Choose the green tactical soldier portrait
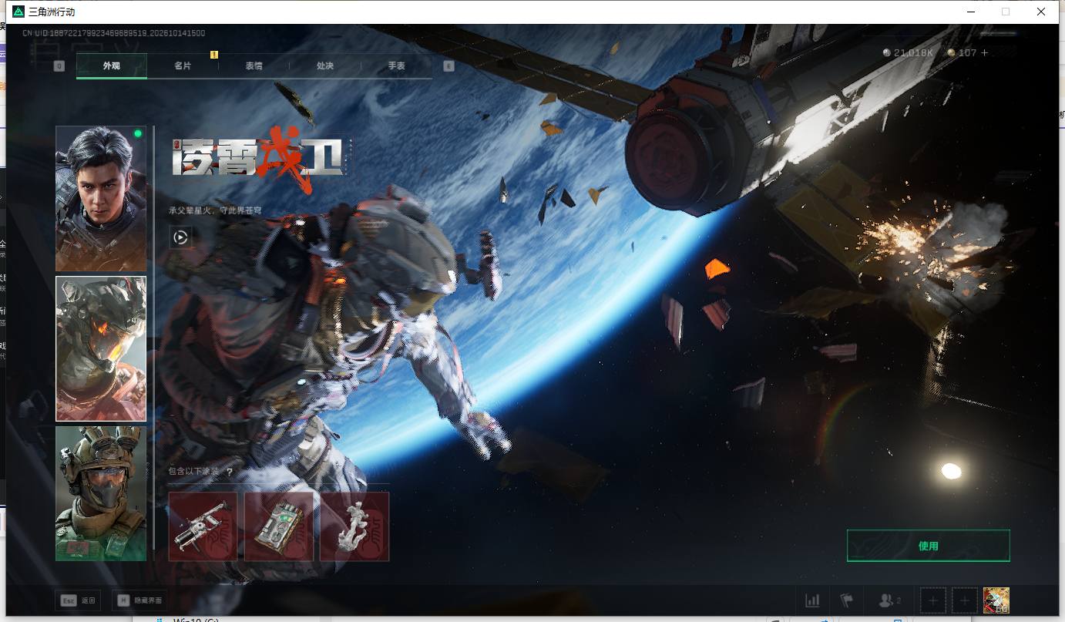 click(101, 493)
